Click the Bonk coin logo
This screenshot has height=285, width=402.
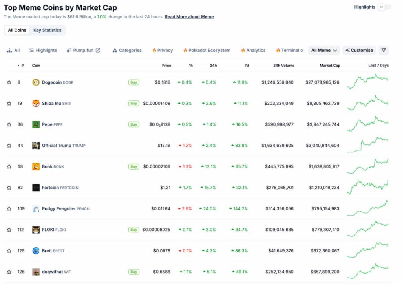click(x=36, y=166)
